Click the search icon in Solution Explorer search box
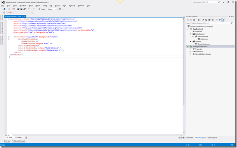This screenshot has width=237, height=148. click(x=231, y=23)
